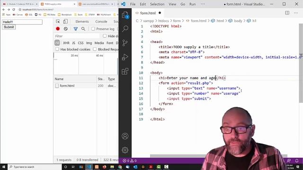Open the Source Control view

(x=125, y=43)
